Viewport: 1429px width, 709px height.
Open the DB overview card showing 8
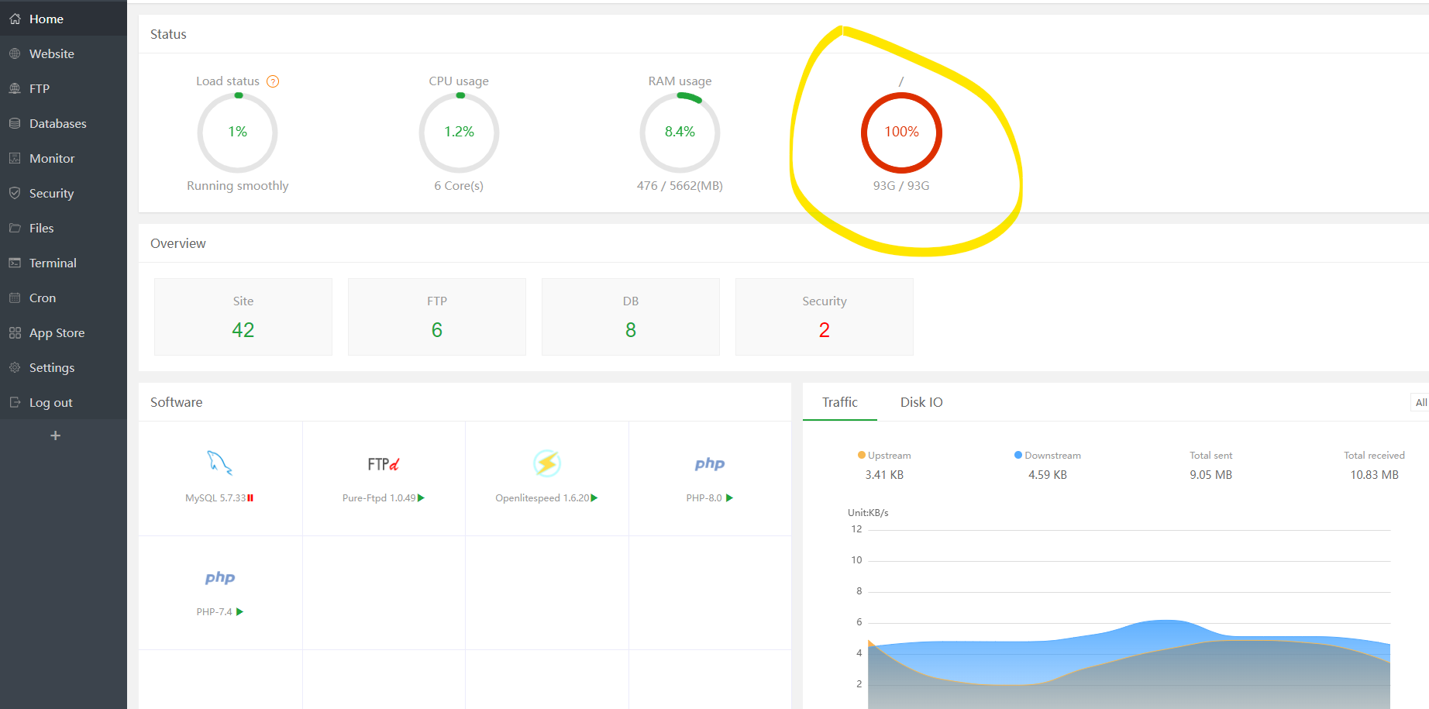point(631,317)
